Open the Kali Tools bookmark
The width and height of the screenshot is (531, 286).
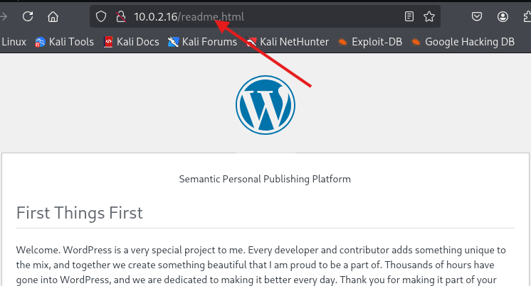64,42
